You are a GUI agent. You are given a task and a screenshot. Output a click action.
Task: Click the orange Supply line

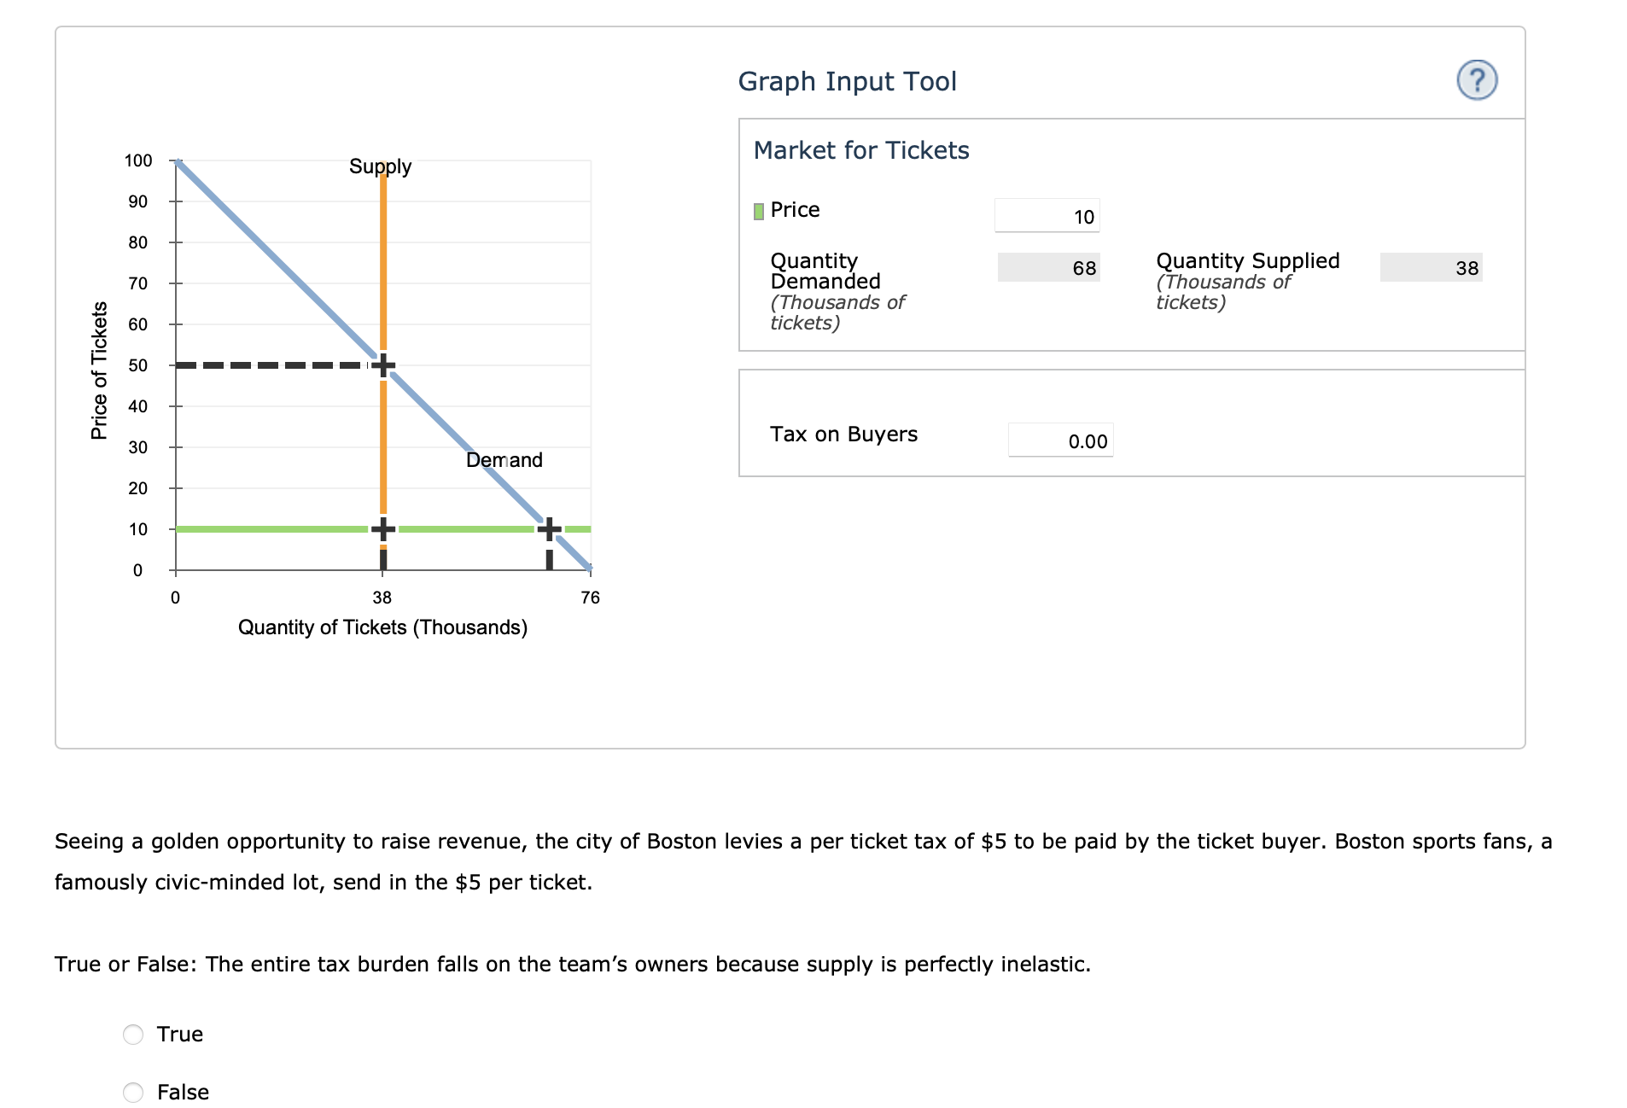383,256
